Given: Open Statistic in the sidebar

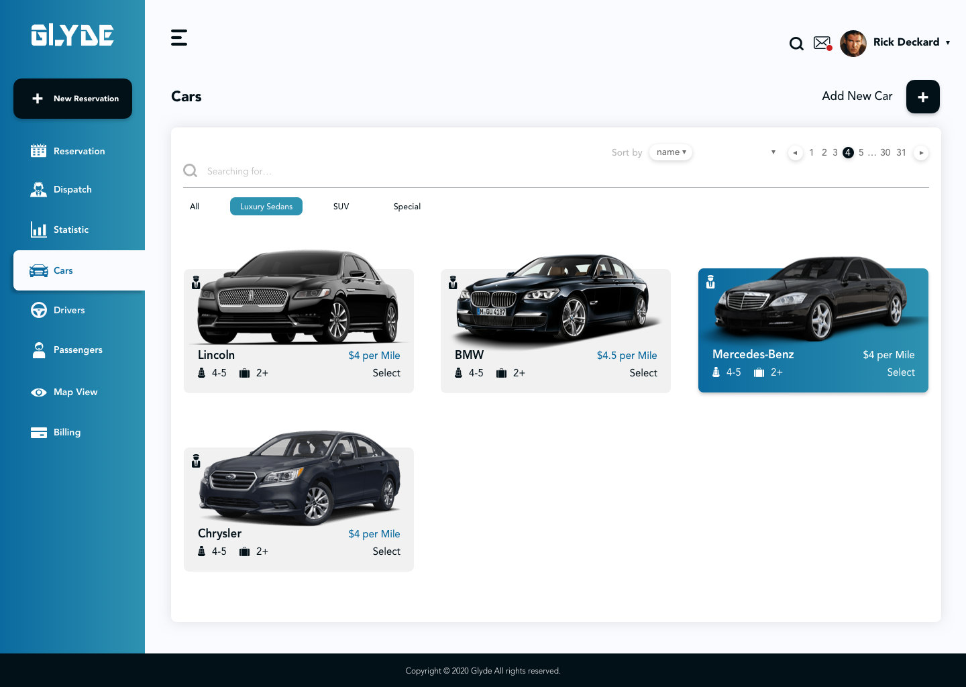Looking at the screenshot, I should [60, 229].
